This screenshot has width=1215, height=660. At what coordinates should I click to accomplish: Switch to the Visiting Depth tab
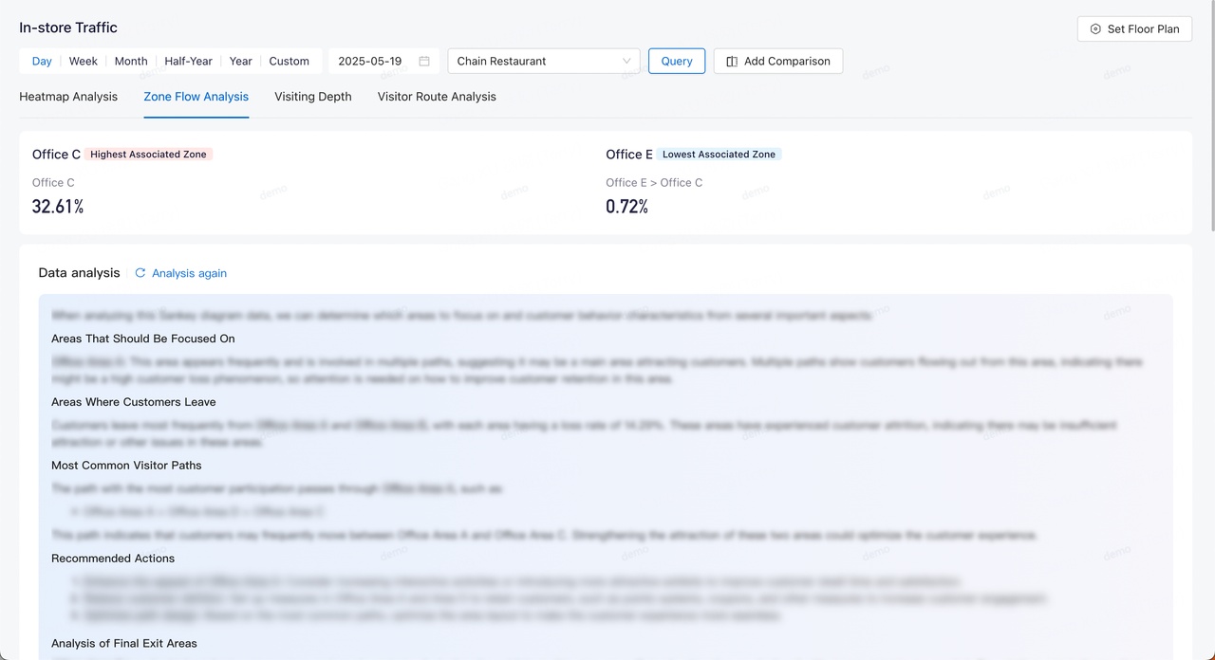tap(313, 97)
